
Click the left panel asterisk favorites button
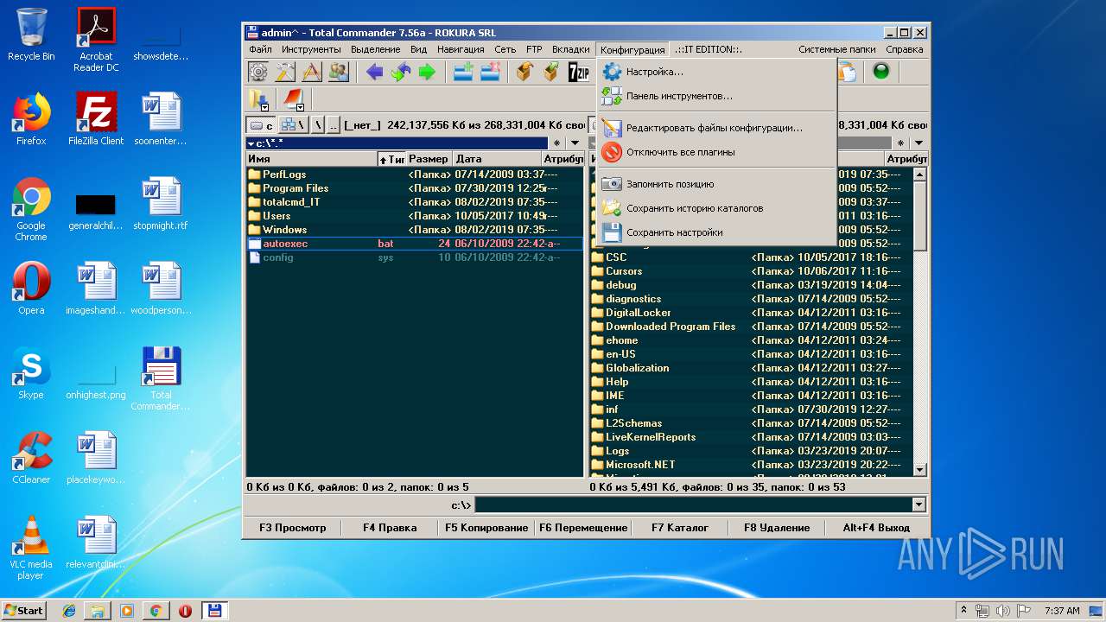(x=557, y=143)
